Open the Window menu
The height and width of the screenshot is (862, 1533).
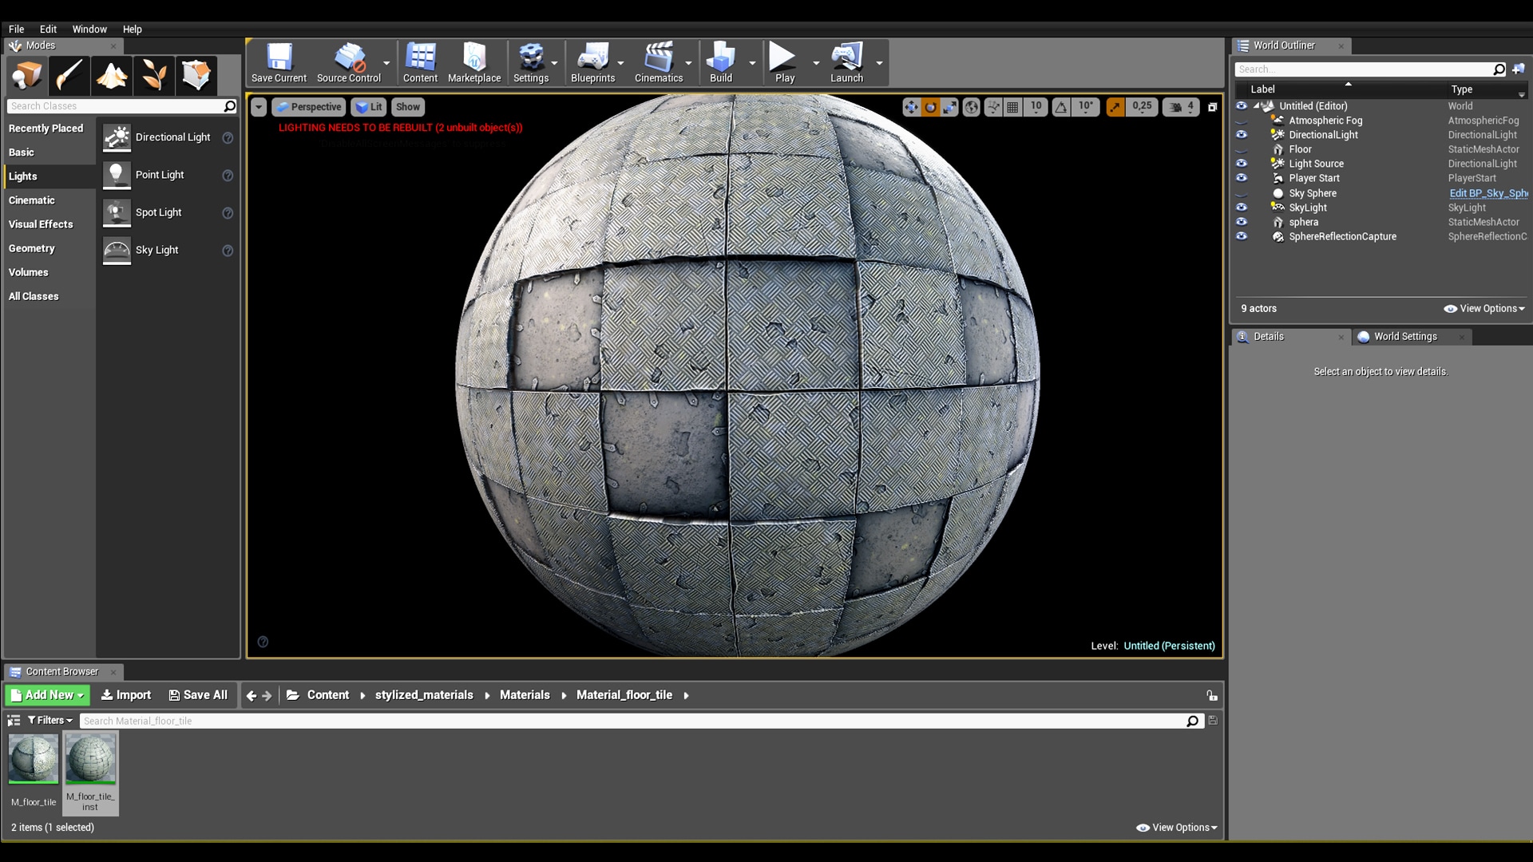[89, 29]
